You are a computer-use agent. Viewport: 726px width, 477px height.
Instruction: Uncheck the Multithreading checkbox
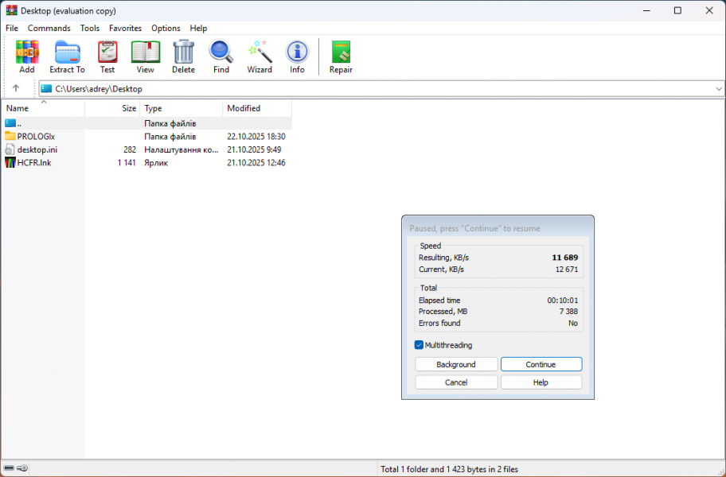pyautogui.click(x=420, y=345)
